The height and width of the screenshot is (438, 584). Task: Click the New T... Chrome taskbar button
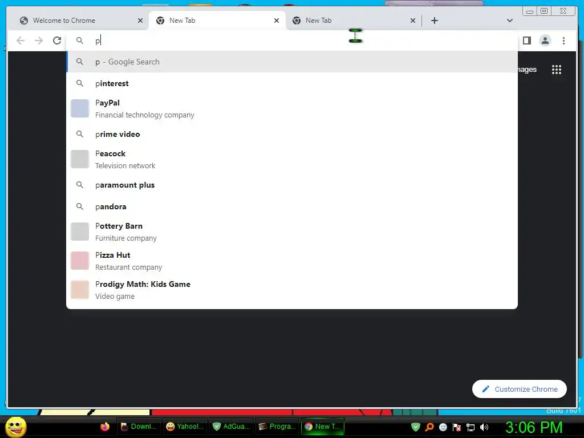tap(323, 427)
